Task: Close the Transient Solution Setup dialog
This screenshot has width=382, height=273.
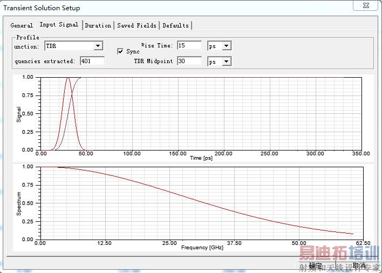Action: (x=366, y=5)
